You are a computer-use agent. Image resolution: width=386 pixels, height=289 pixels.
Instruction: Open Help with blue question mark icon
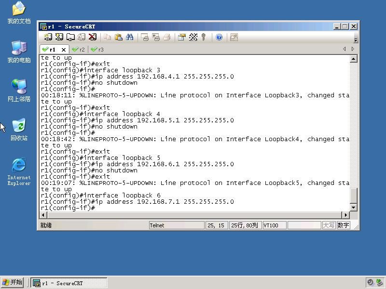coord(219,37)
